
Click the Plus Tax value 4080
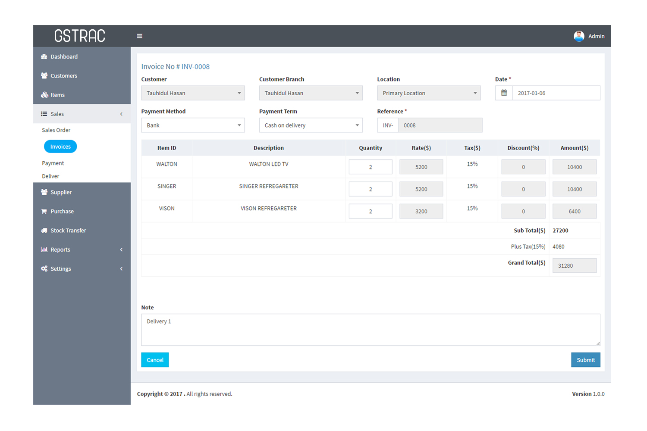pos(559,247)
